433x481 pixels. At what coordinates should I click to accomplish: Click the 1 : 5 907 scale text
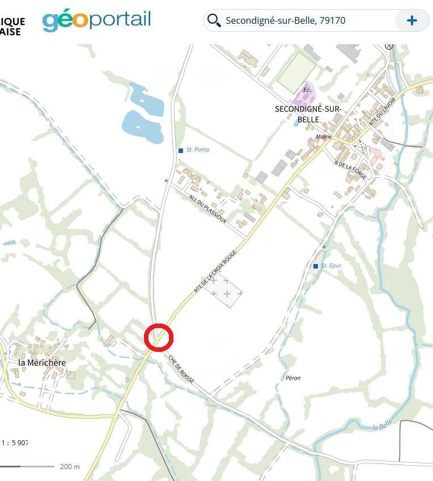pos(15,442)
